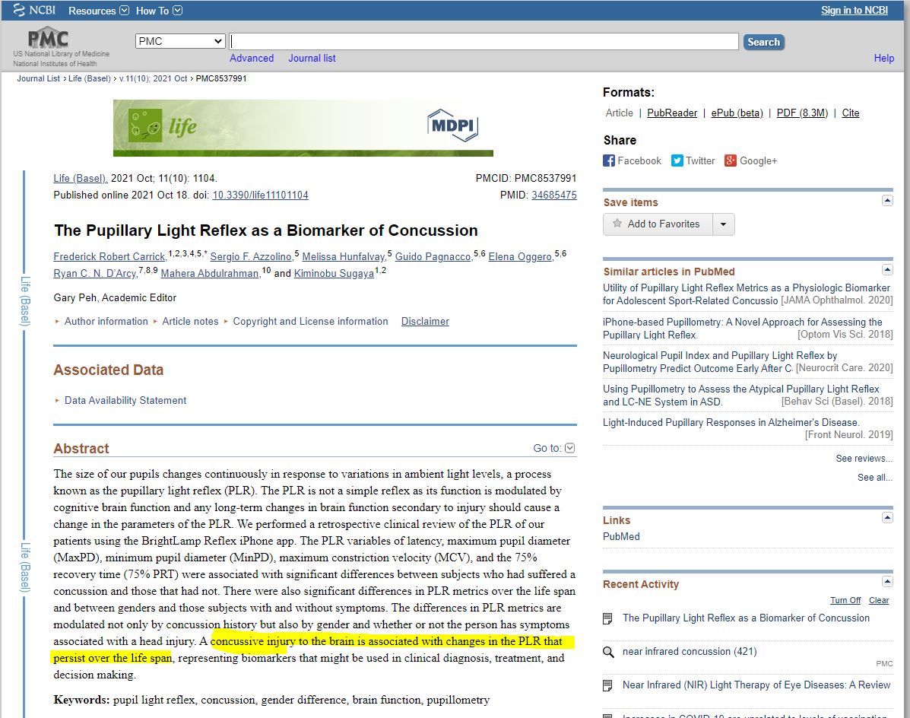Open the PMC database selector
Screen dimensions: 910x718
pyautogui.click(x=180, y=41)
